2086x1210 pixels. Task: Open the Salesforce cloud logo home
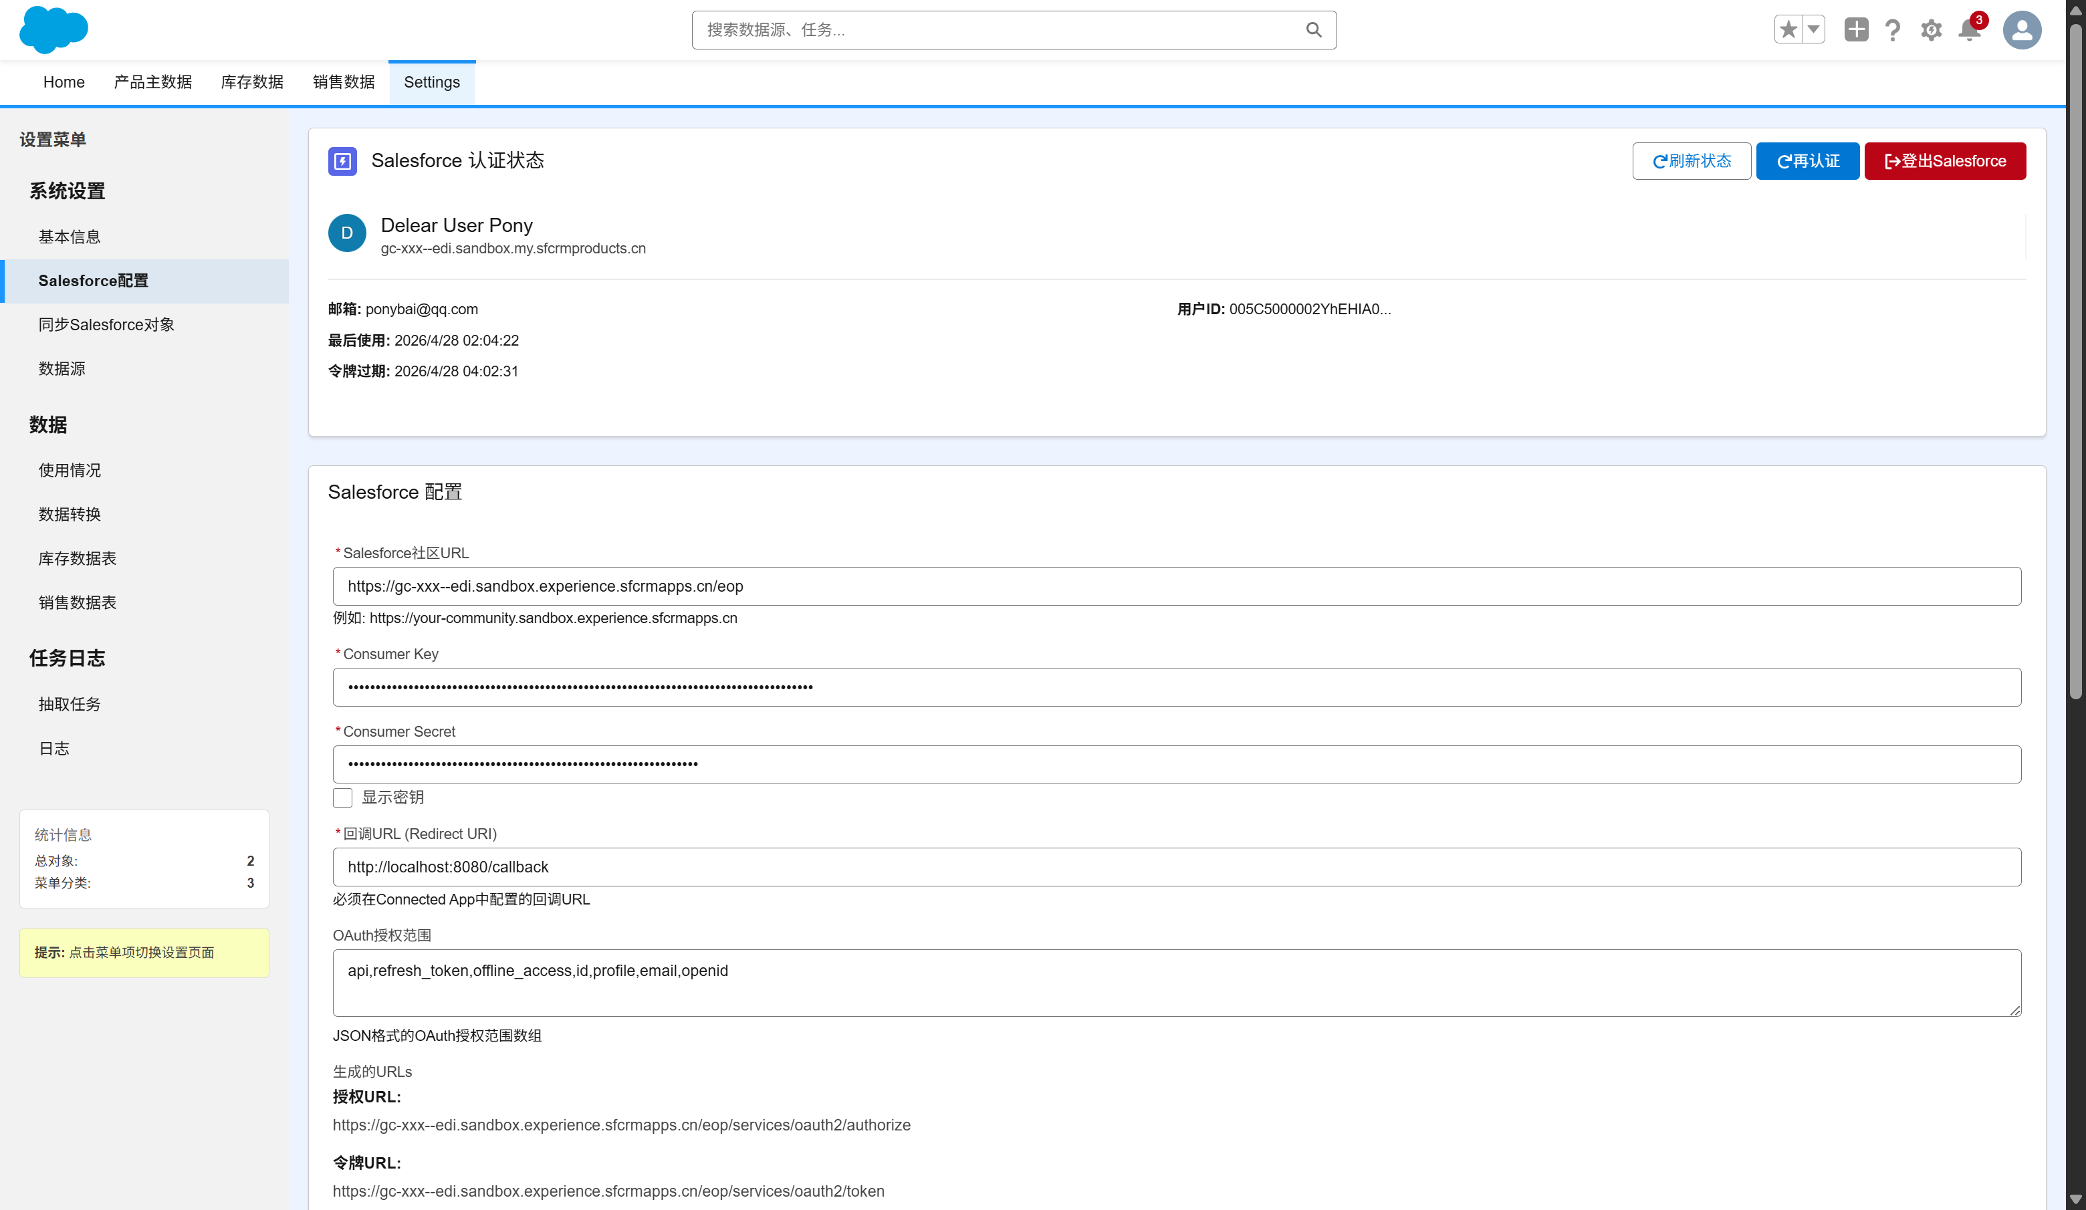tap(53, 30)
